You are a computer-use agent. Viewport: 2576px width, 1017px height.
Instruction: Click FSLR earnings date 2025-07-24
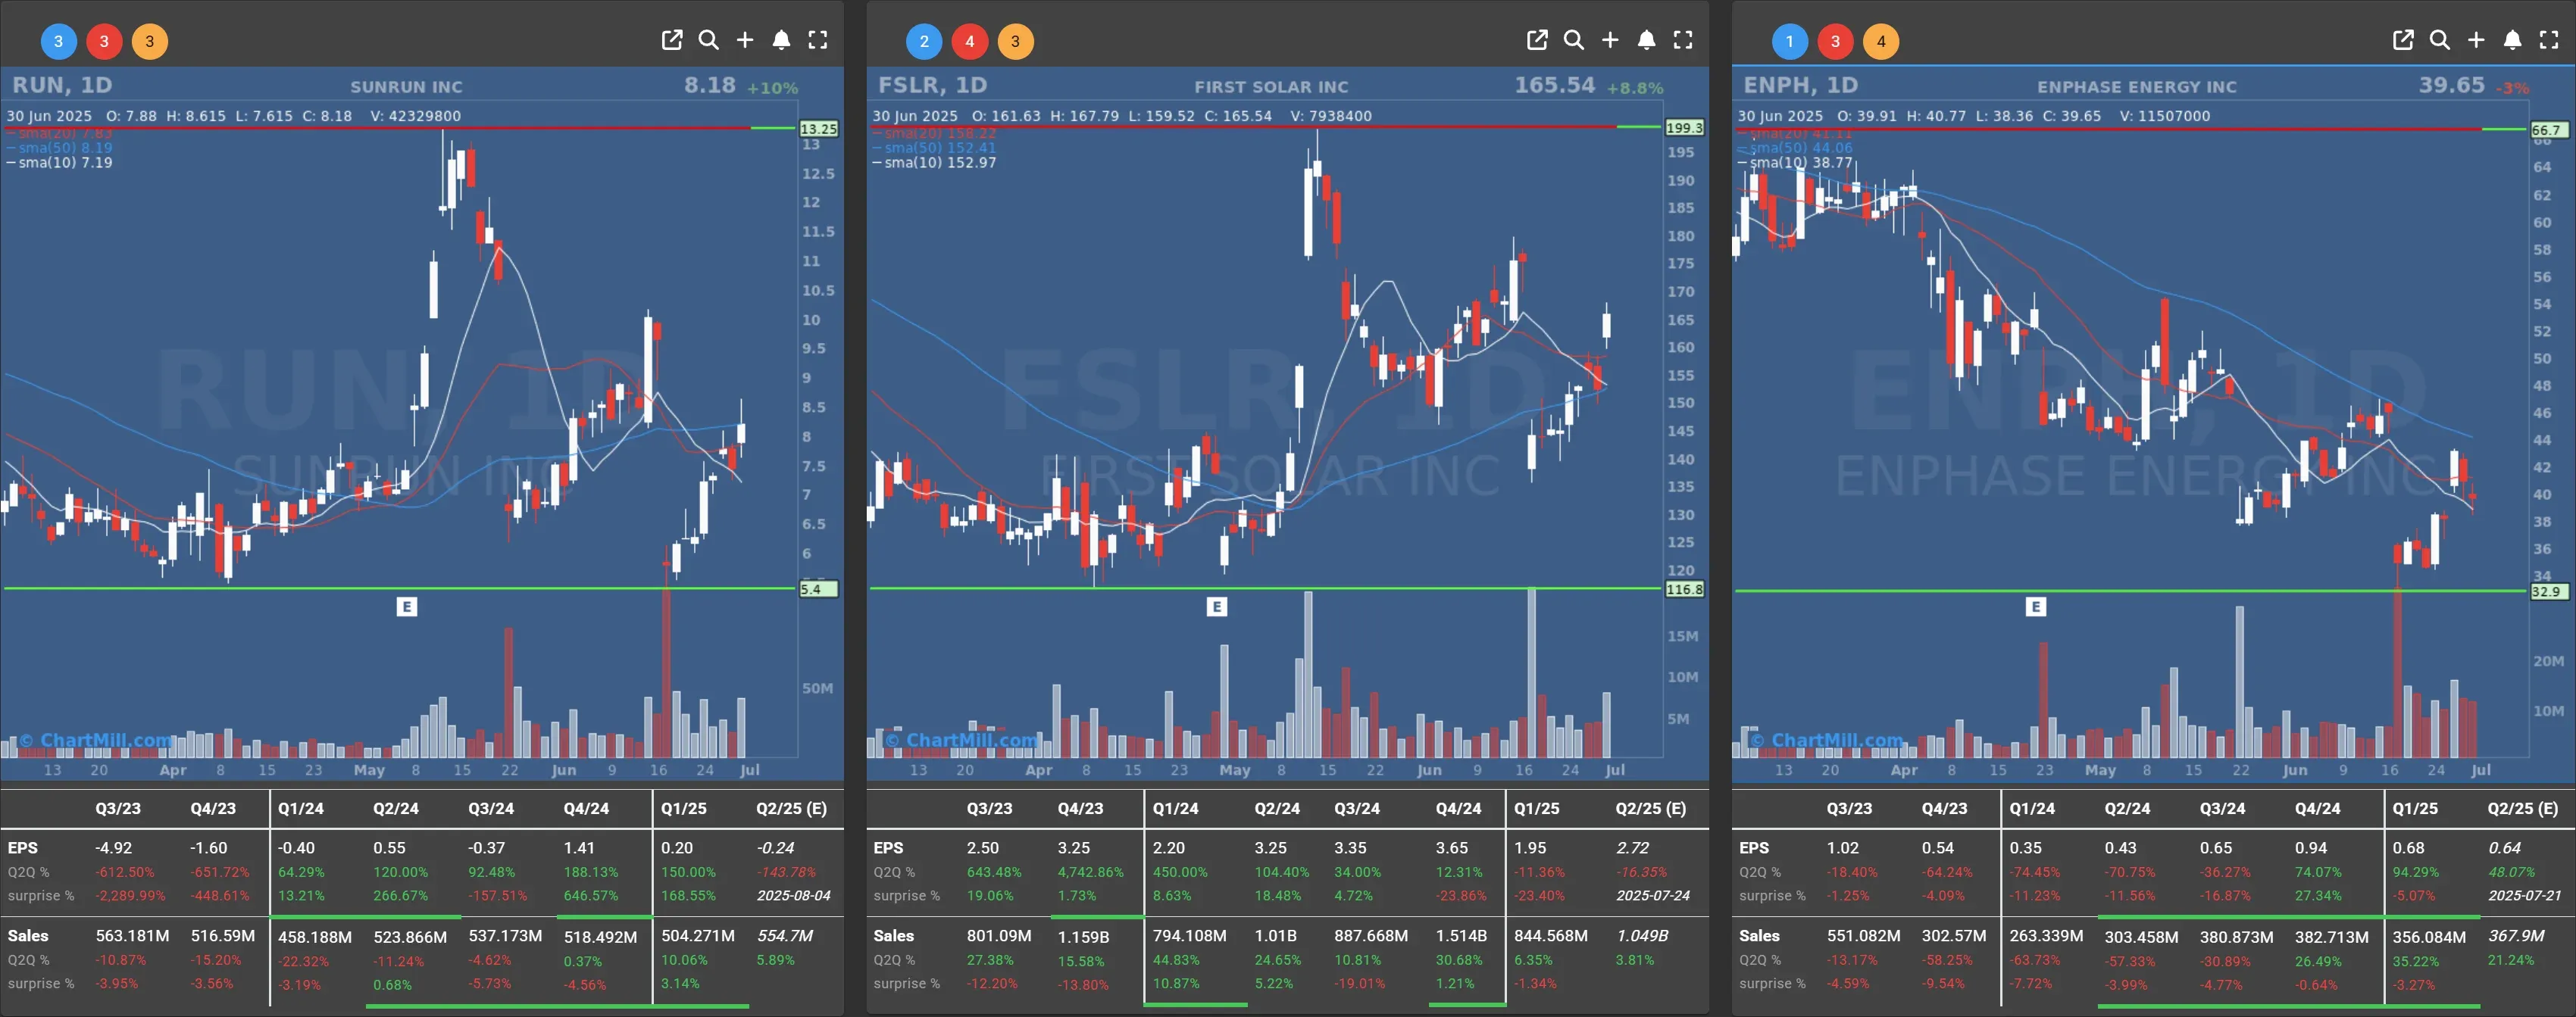click(1652, 895)
